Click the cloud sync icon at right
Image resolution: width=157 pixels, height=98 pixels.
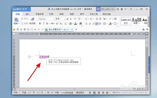point(143,30)
